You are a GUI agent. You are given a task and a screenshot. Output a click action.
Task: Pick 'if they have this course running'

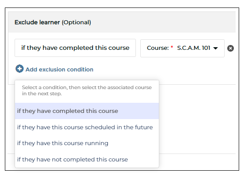click(x=87, y=143)
